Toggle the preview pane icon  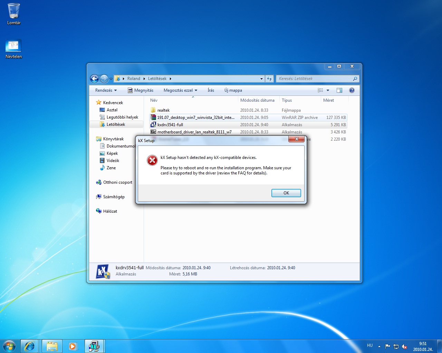point(339,90)
